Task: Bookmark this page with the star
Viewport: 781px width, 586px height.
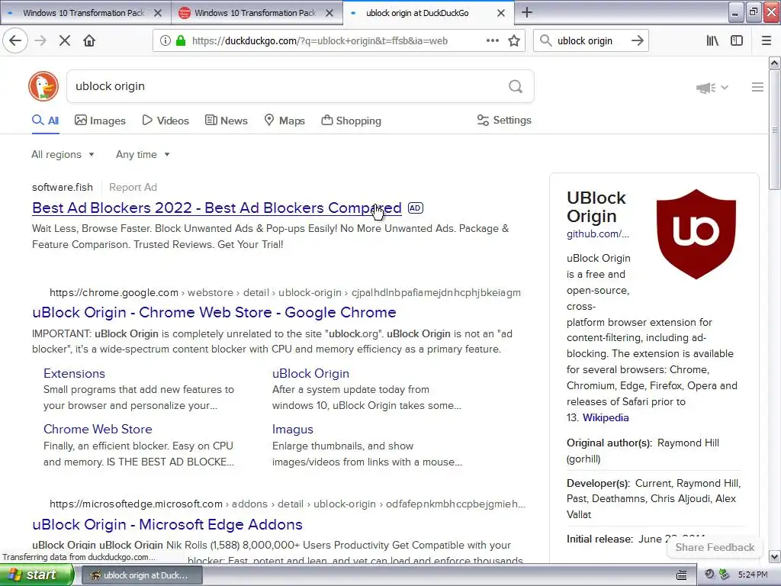Action: pyautogui.click(x=514, y=41)
